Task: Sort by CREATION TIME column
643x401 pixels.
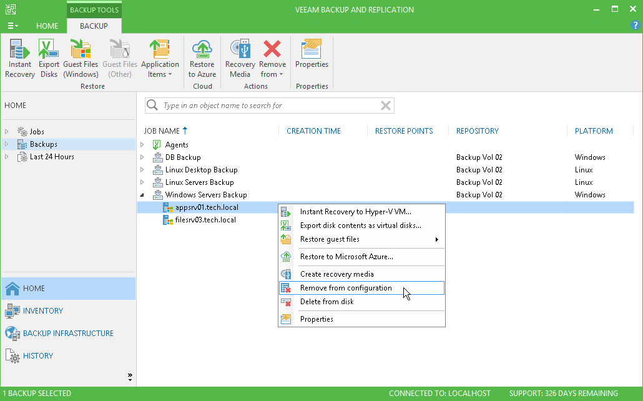Action: [314, 131]
